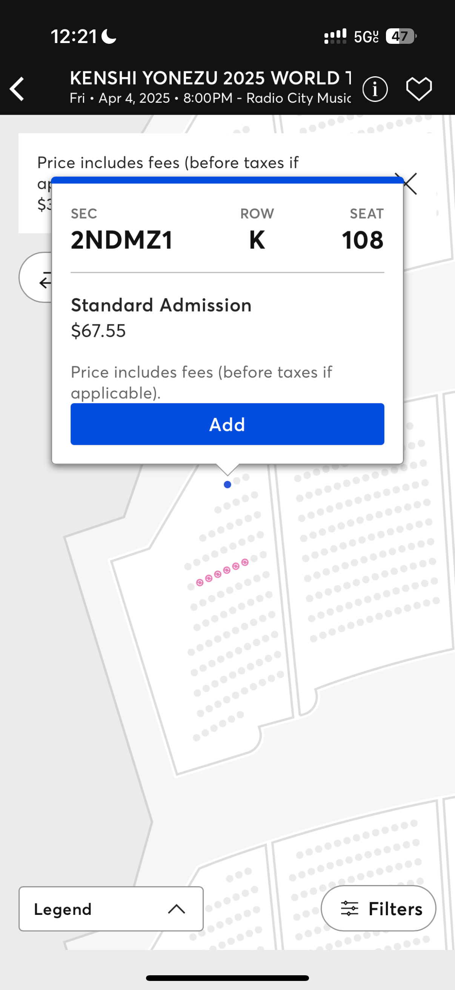This screenshot has height=990, width=455.
Task: Tap the Standard Admission ticket type label
Action: (x=161, y=305)
